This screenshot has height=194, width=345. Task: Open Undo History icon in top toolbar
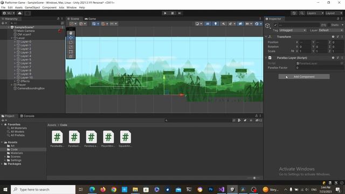[x=294, y=13]
